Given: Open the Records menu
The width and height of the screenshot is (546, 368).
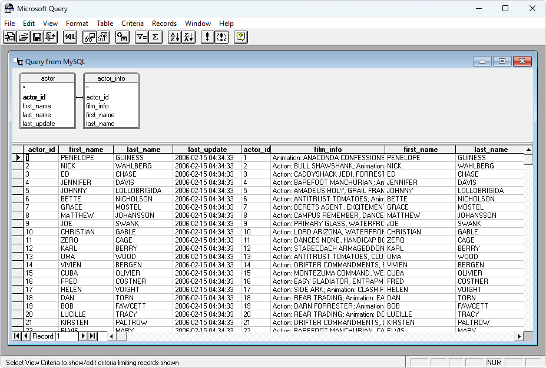Looking at the screenshot, I should pyautogui.click(x=164, y=24).
